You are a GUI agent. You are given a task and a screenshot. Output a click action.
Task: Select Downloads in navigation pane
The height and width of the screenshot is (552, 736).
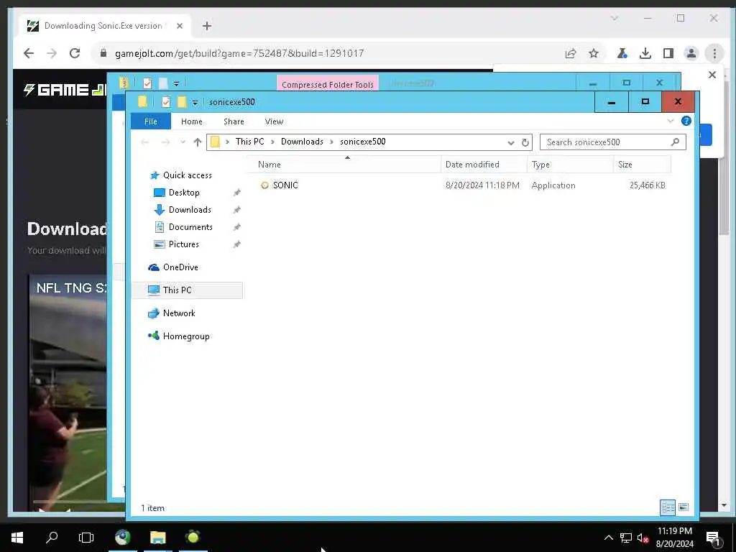pyautogui.click(x=190, y=210)
